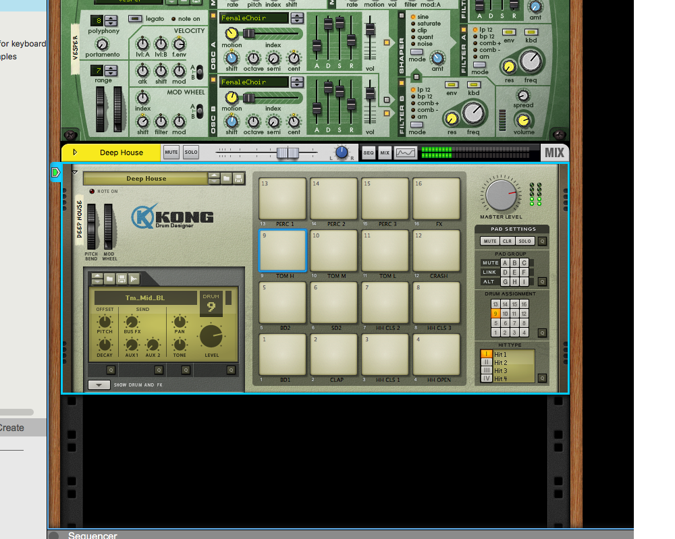675x539 pixels.
Task: Click the save patch floppy icon in Kong
Action: pos(238,179)
